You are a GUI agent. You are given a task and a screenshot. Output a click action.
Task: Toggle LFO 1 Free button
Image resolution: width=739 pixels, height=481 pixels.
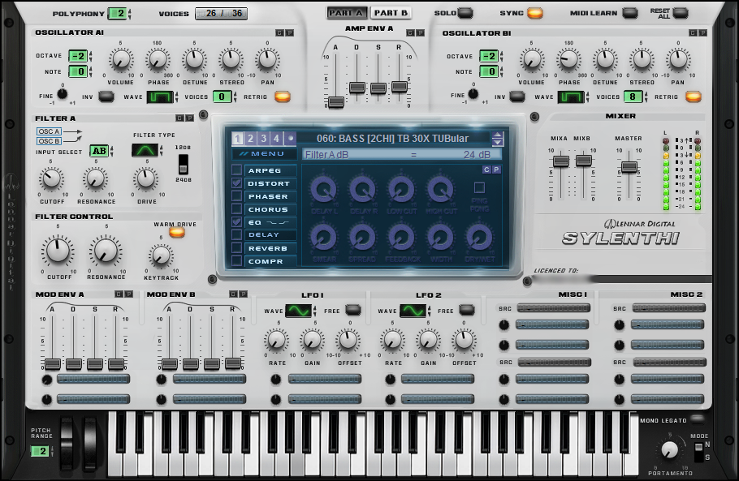(x=353, y=311)
